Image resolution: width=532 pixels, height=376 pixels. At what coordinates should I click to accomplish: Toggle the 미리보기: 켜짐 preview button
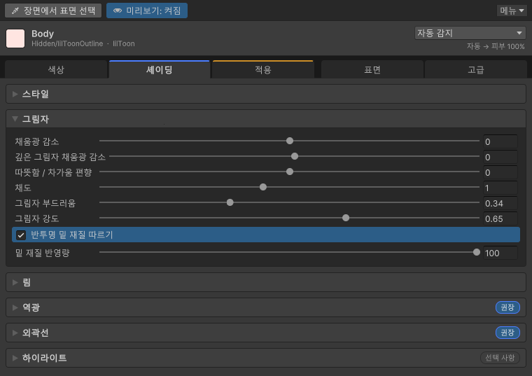pos(147,11)
